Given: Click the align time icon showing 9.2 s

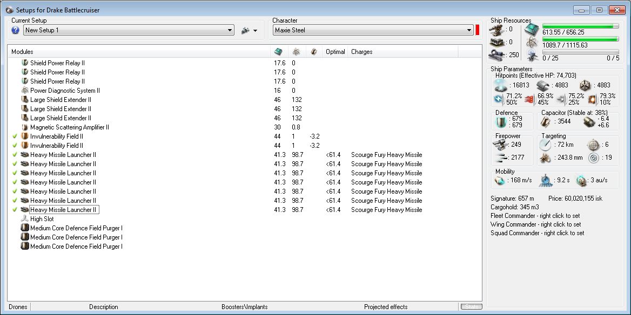Looking at the screenshot, I should (545, 180).
